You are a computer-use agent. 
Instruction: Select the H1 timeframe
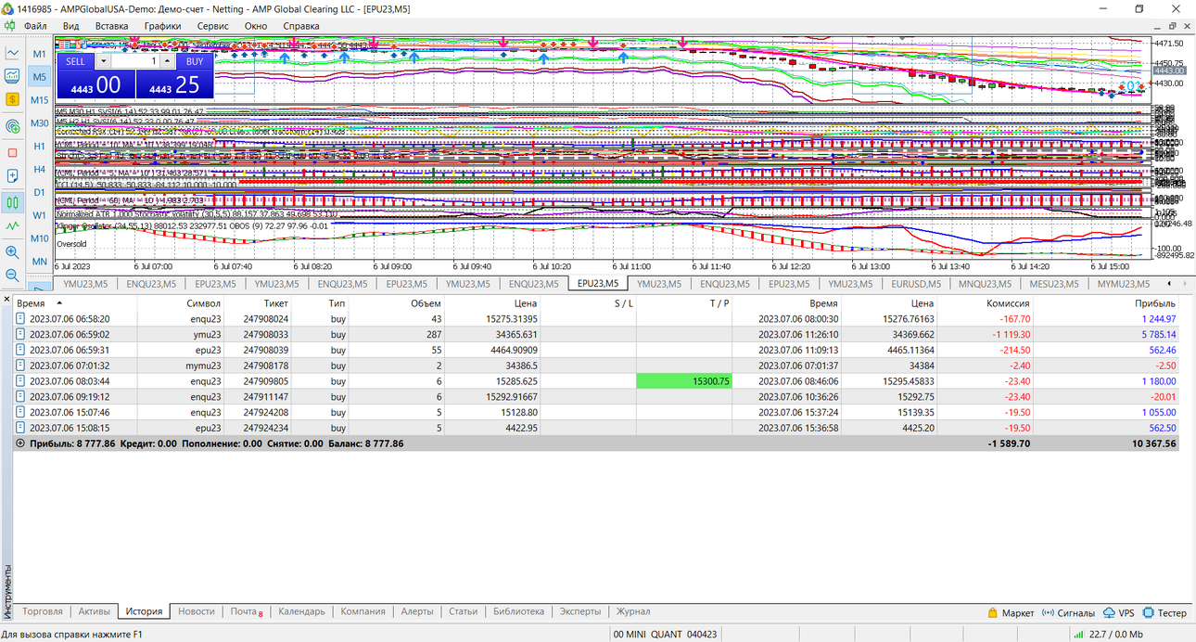tap(39, 147)
